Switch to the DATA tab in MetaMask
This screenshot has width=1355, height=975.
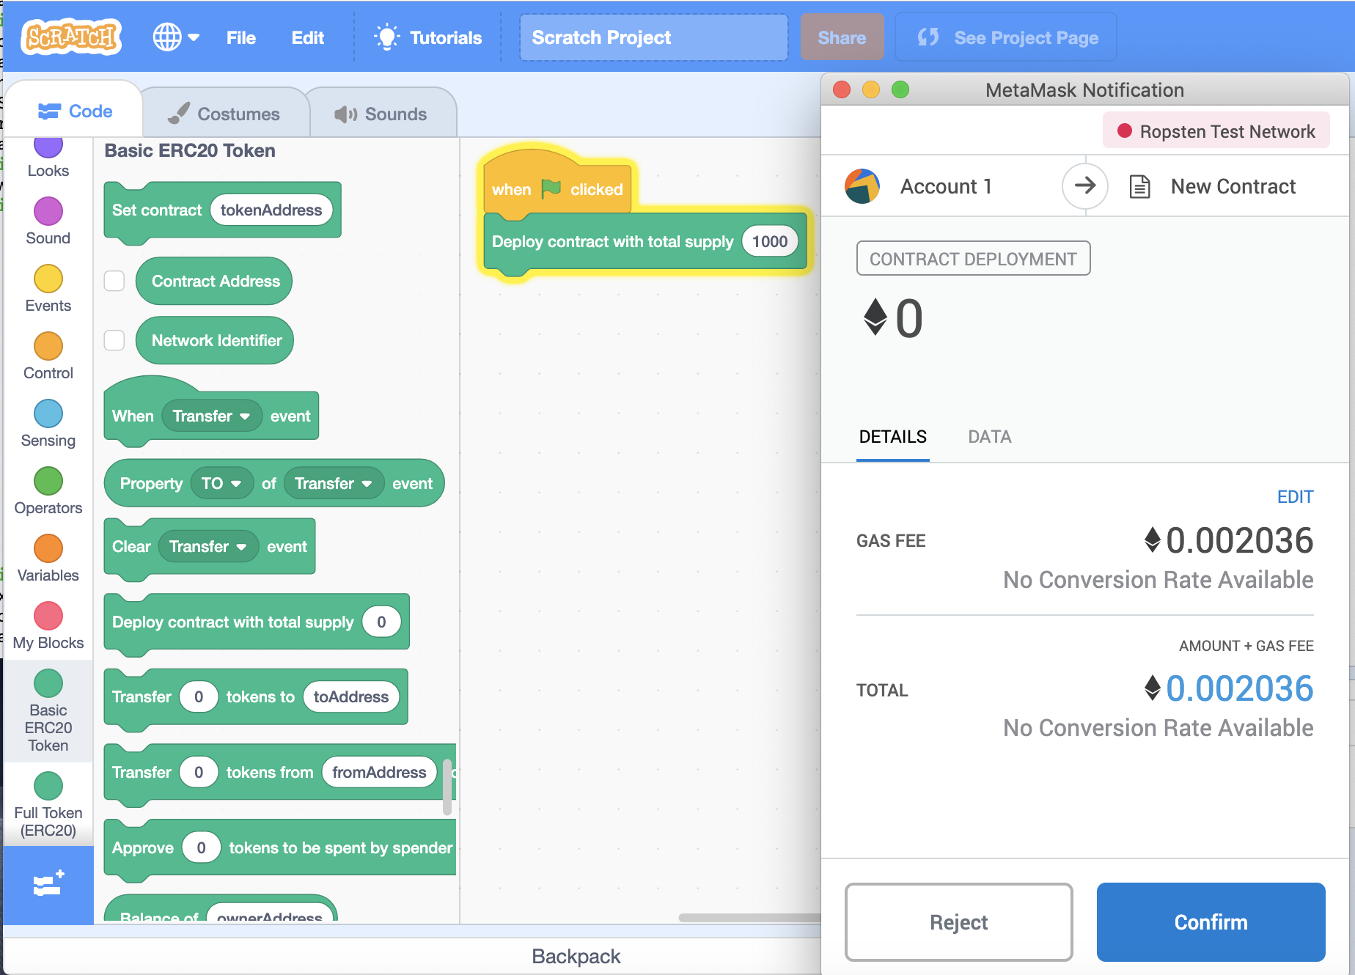(990, 437)
